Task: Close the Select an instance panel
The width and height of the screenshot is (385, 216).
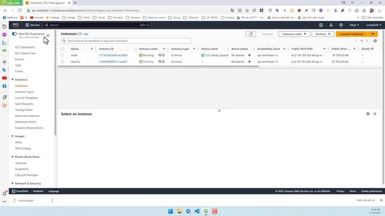Action: (x=375, y=114)
